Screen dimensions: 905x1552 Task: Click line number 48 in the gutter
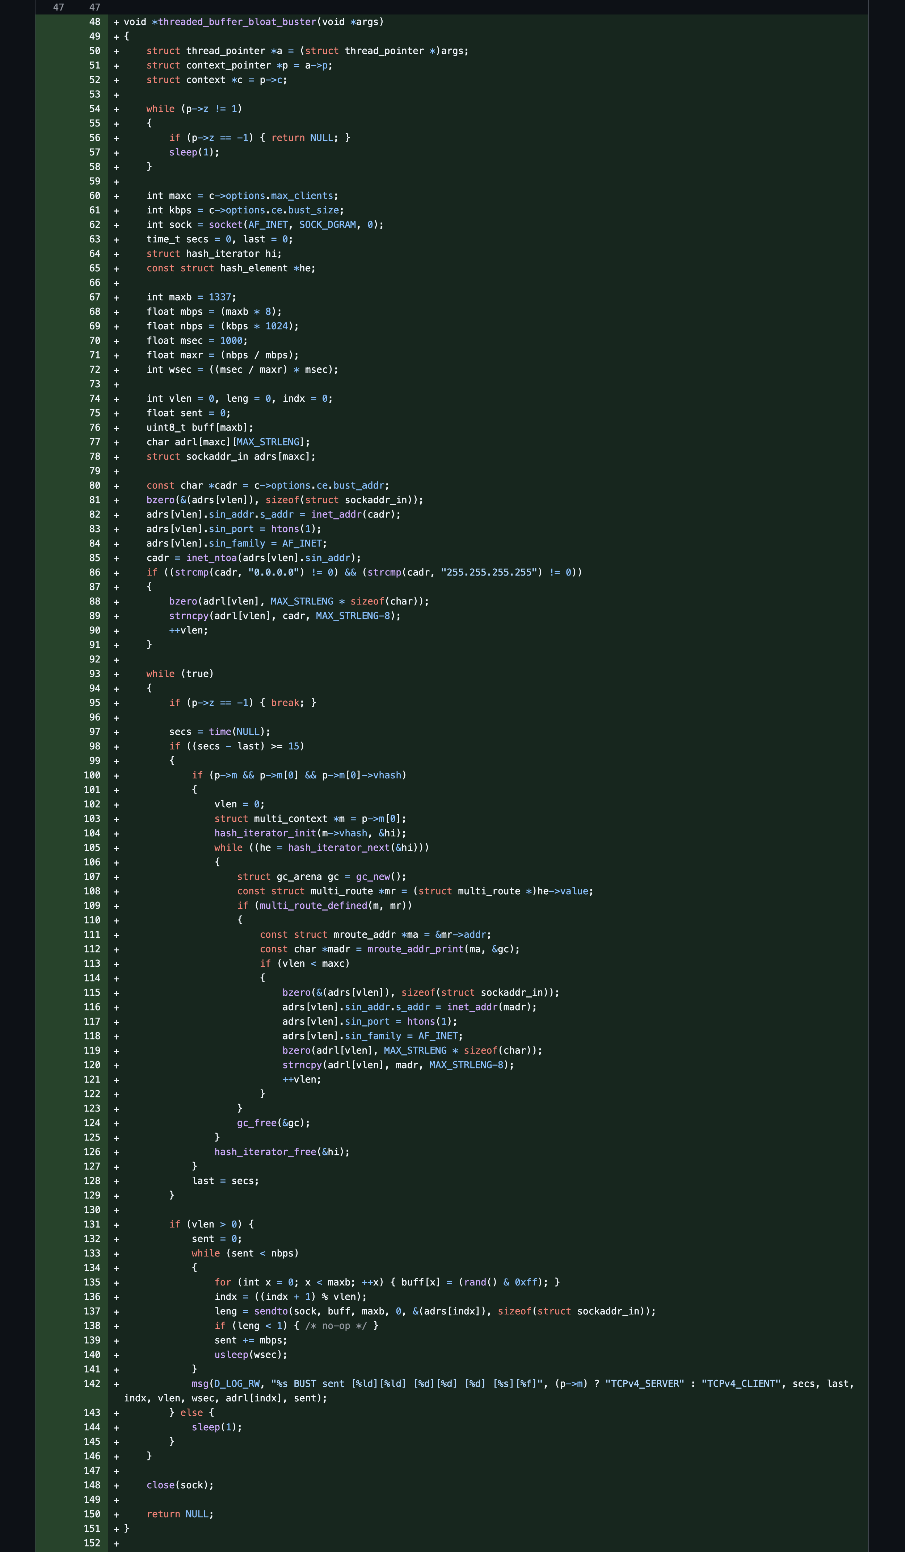(x=94, y=22)
